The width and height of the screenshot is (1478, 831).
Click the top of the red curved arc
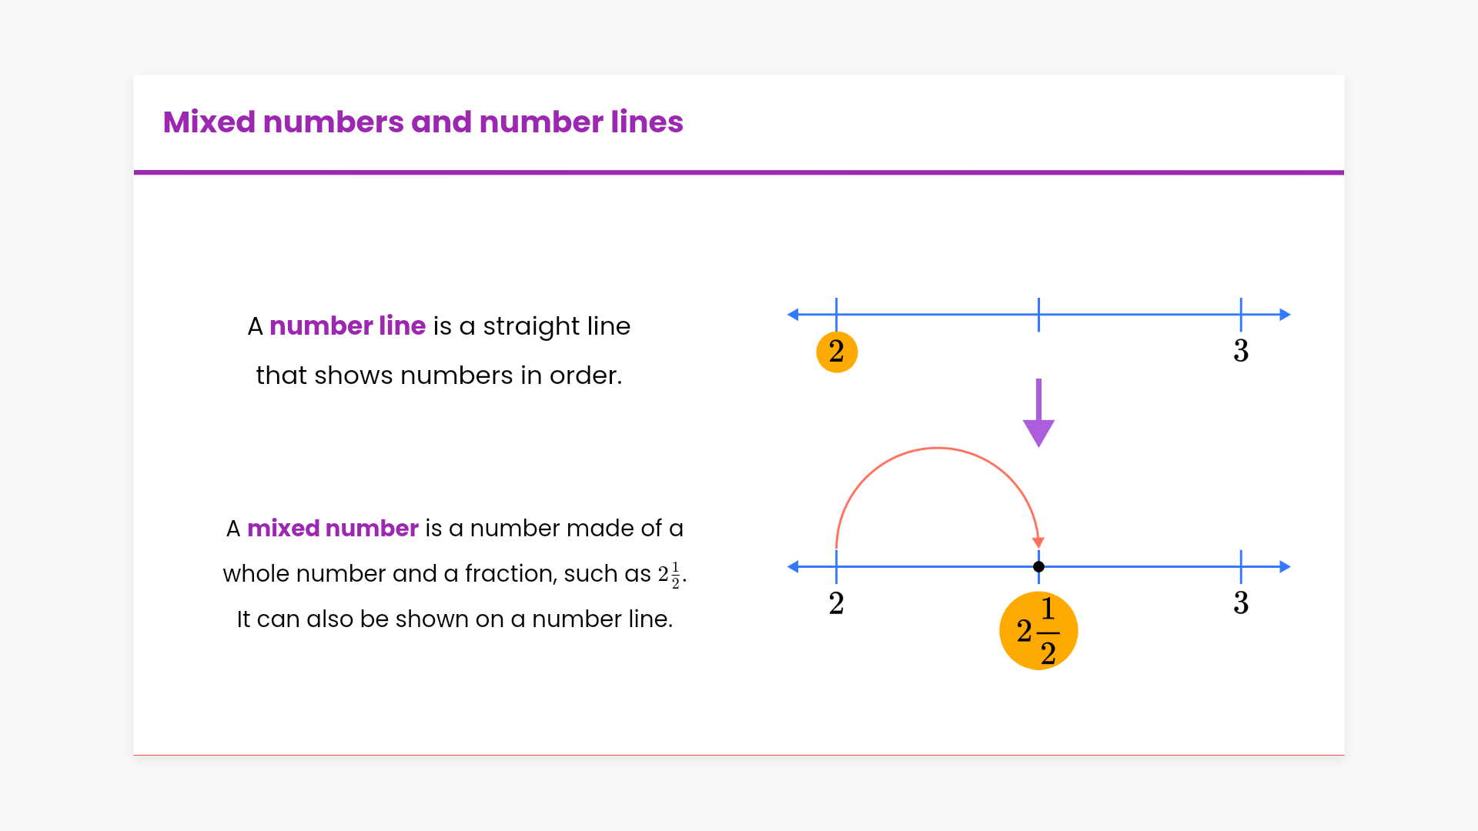click(937, 448)
